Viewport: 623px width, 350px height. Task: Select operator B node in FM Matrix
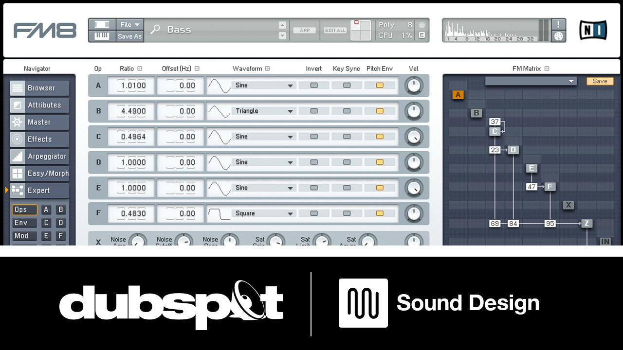476,113
